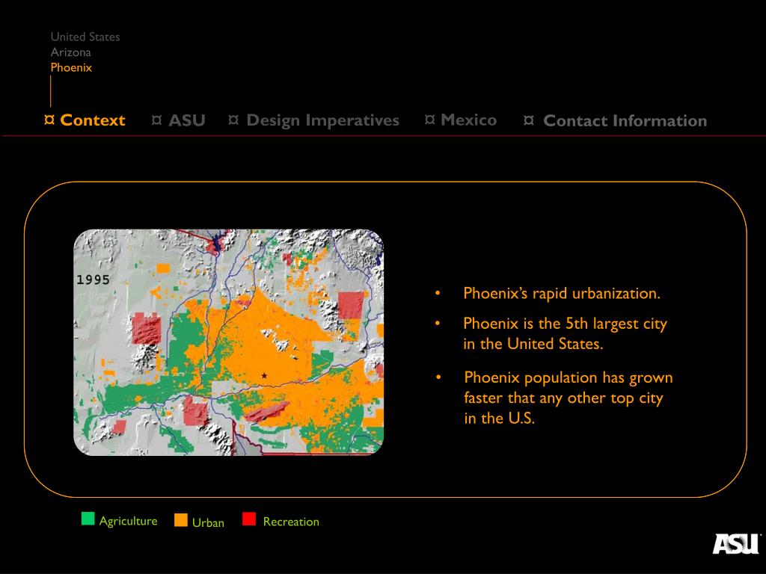Click the orange Urban legend swatch
The width and height of the screenshot is (766, 574).
point(181,520)
